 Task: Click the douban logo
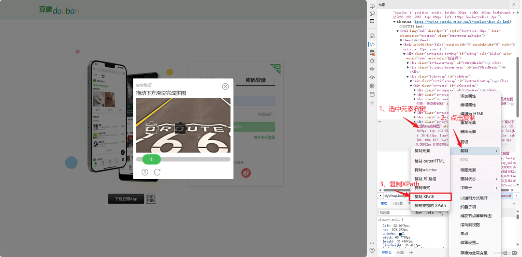pyautogui.click(x=58, y=10)
